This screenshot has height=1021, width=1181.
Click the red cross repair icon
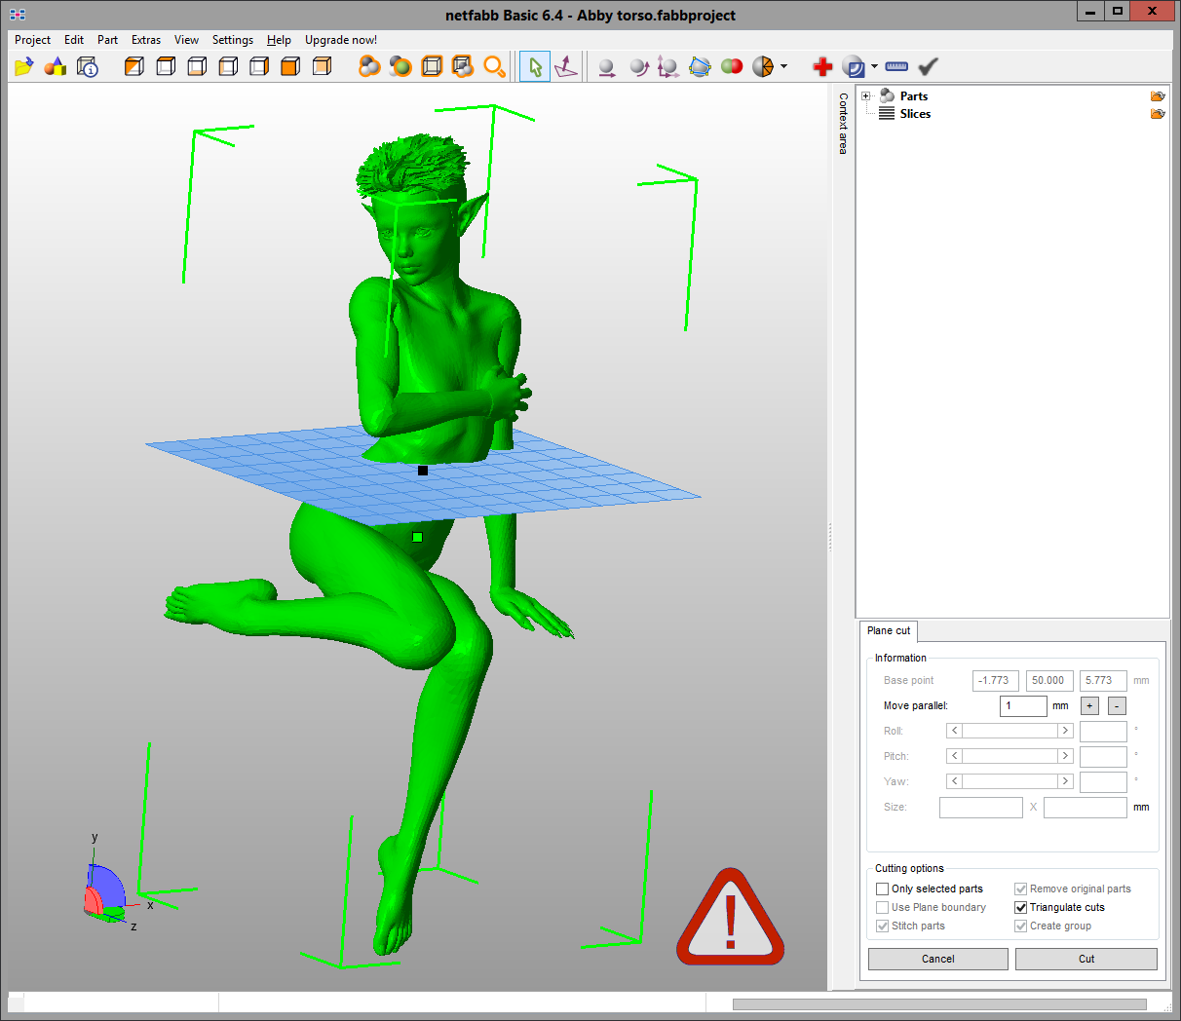tap(822, 66)
